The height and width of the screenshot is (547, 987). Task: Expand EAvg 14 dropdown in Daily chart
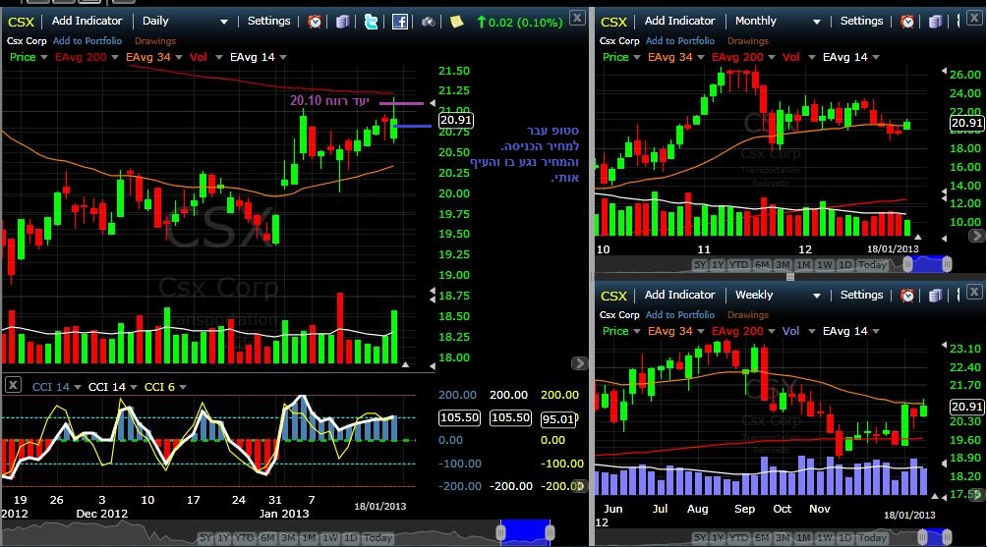pyautogui.click(x=283, y=57)
